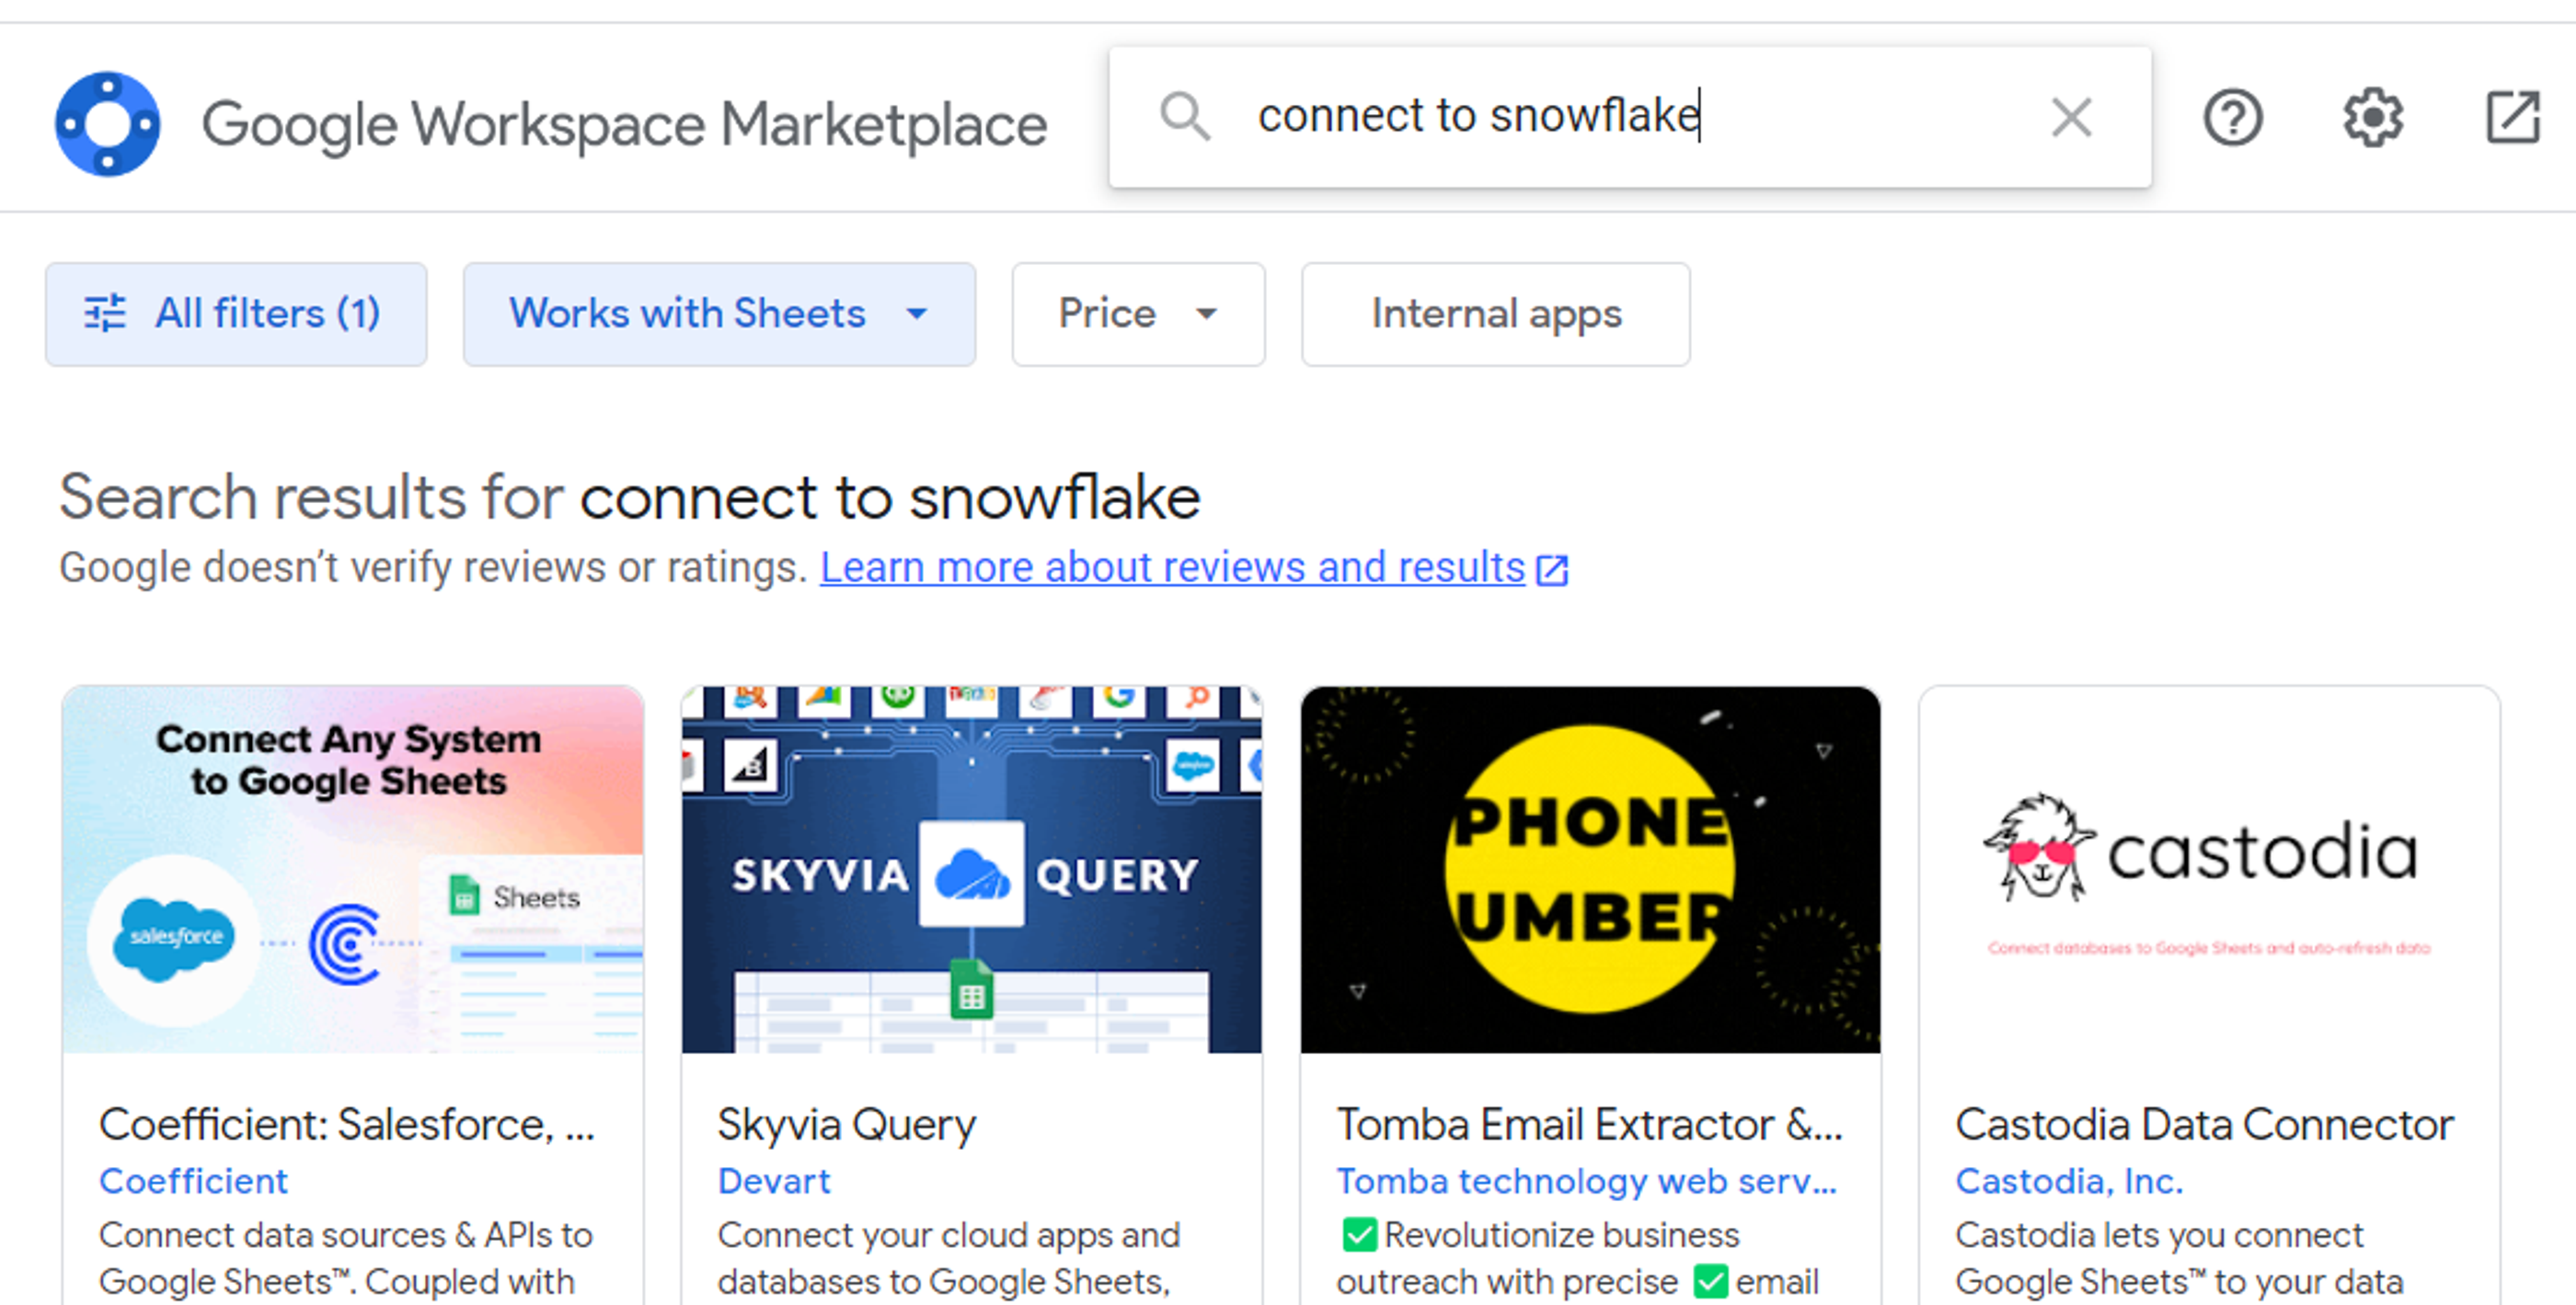Open the Price dropdown
Screen dimensions: 2576x1305
(1137, 313)
